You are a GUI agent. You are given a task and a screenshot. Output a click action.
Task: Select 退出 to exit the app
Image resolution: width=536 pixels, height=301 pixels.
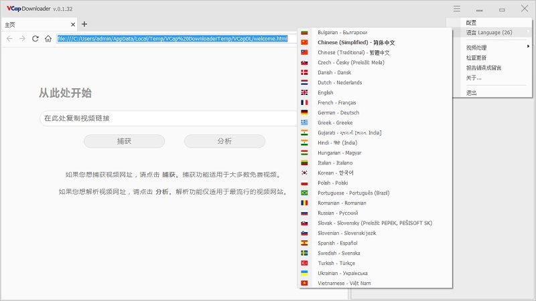pos(472,93)
